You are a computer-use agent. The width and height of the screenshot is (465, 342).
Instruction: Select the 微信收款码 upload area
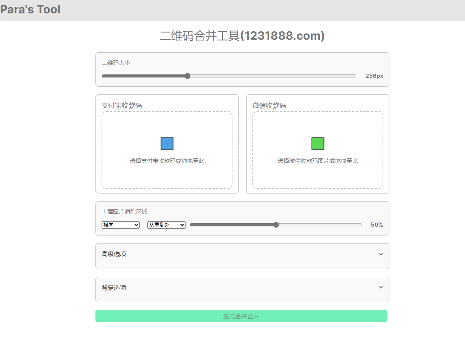pyautogui.click(x=318, y=150)
